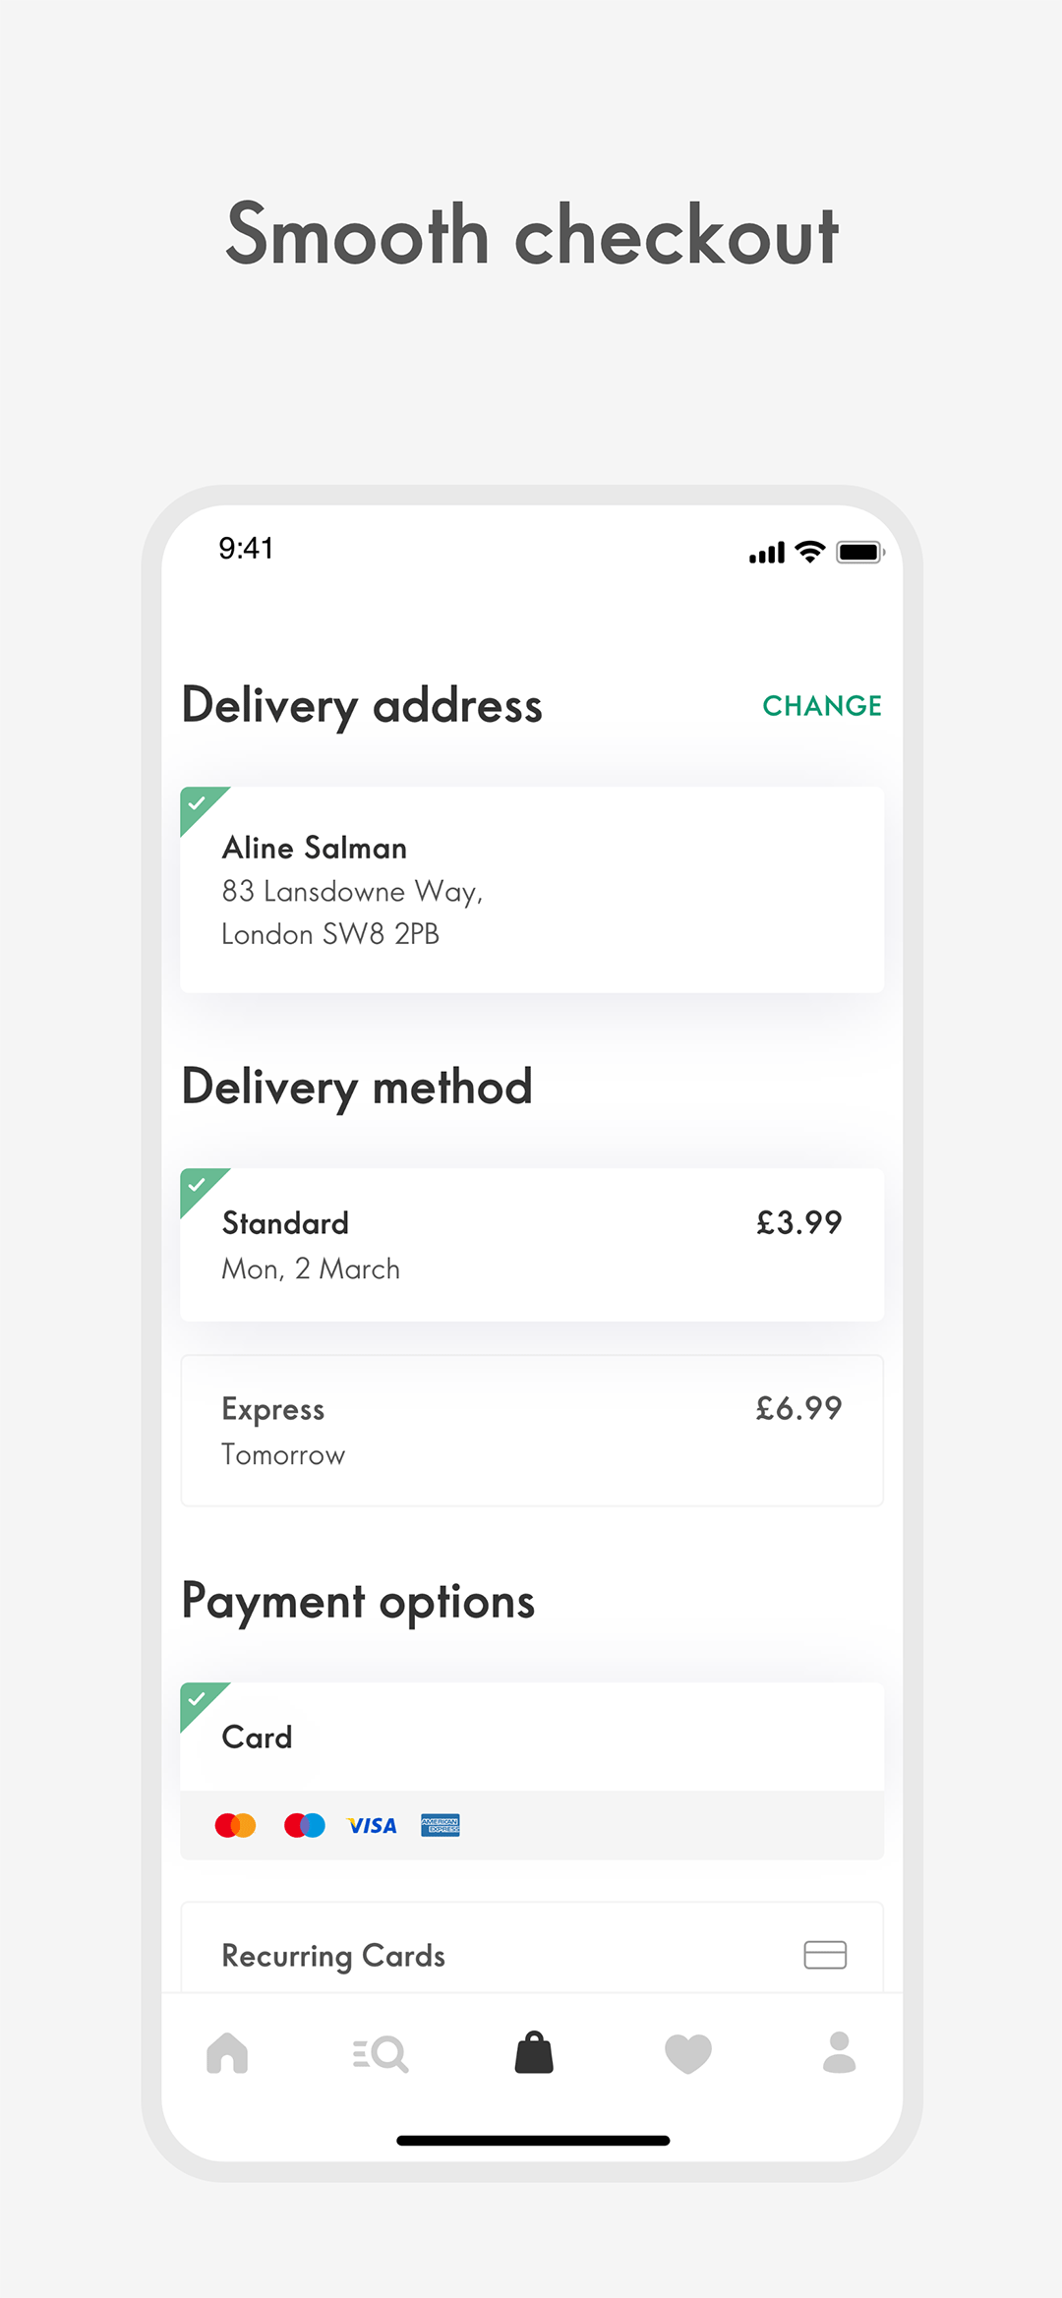Select the Aline Salman address card

532,890
